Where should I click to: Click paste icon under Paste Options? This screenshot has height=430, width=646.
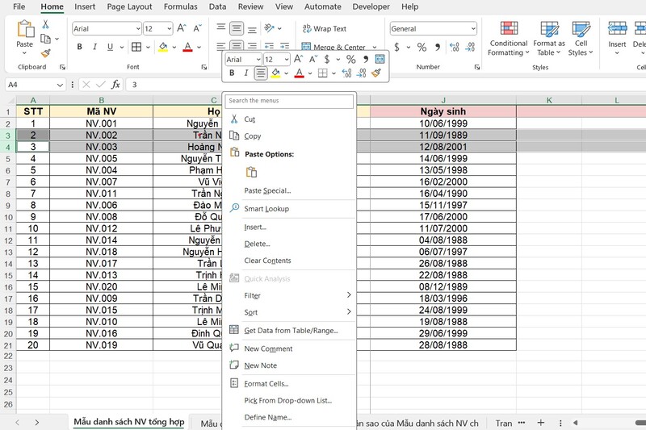251,172
